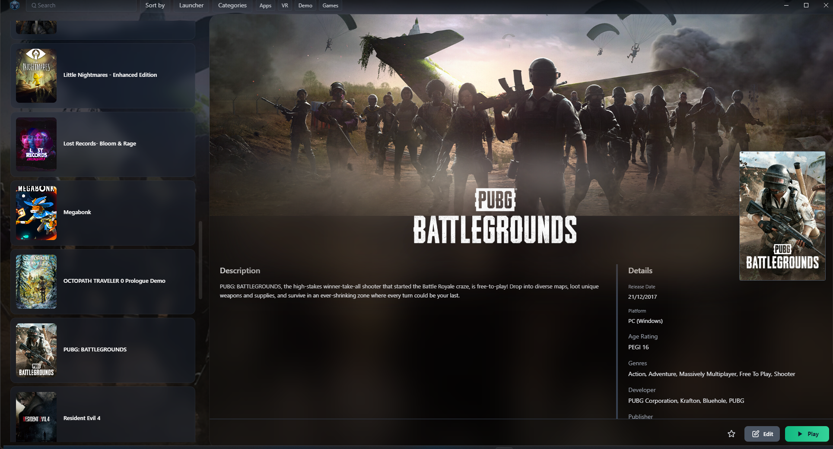Viewport: 833px width, 449px height.
Task: Select Little Nightmares cover art thumbnail
Action: point(36,76)
